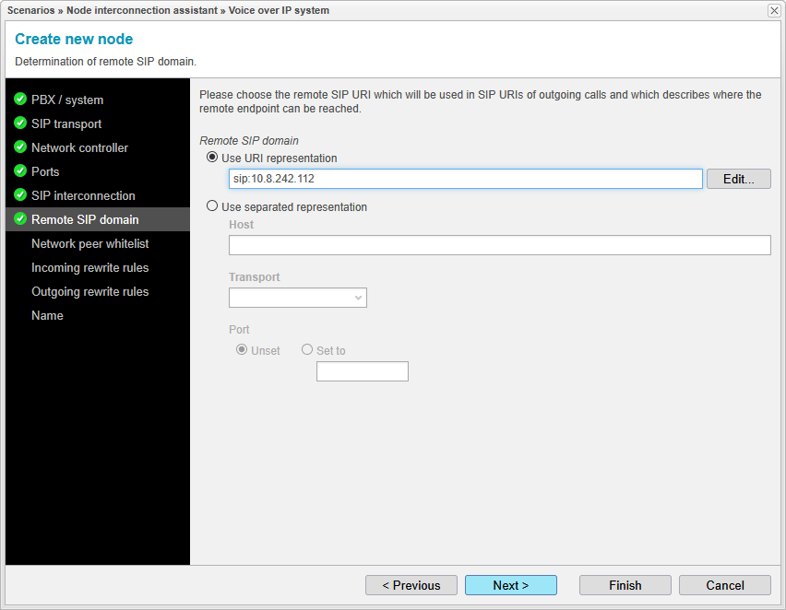Image resolution: width=786 pixels, height=610 pixels.
Task: Open the Incoming rewrite rules step
Action: (x=89, y=267)
